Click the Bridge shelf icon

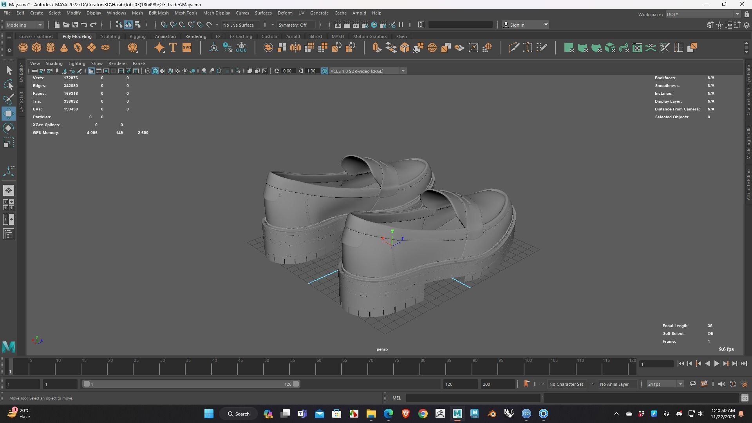pyautogui.click(x=391, y=48)
